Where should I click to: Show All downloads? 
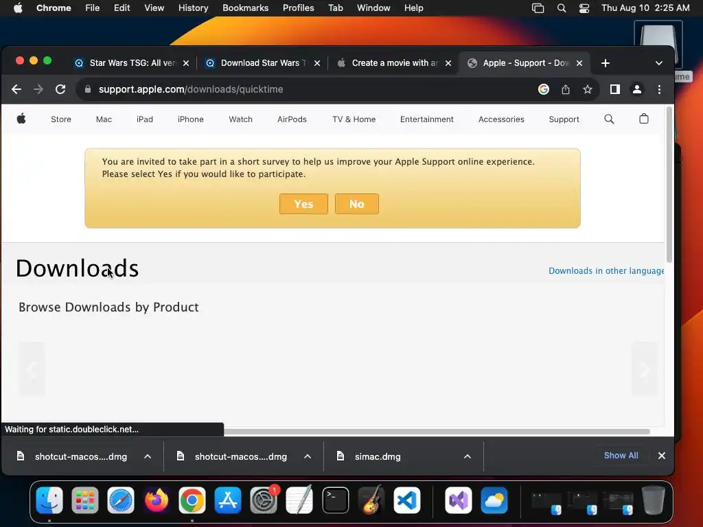621,456
